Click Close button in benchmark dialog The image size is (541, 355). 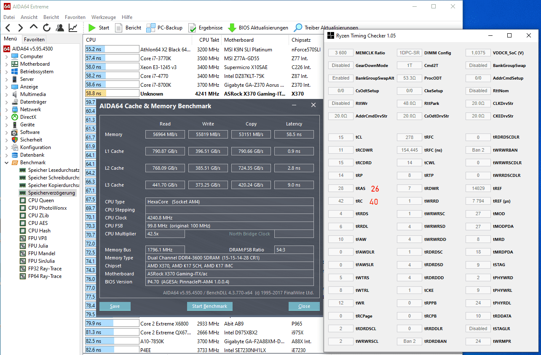304,306
